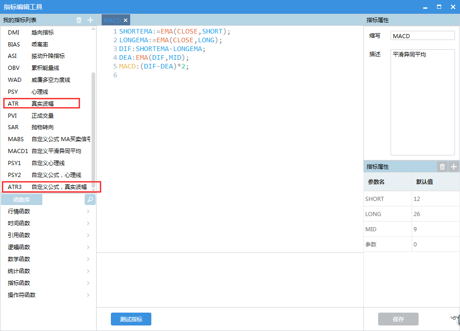Switch to the MACD tab
Screen dimensions: 460x331
tap(112, 20)
